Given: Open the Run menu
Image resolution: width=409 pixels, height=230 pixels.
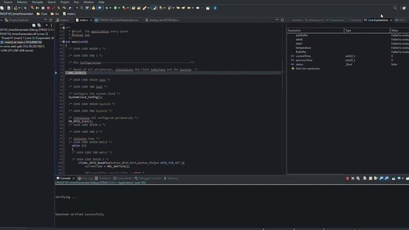Looking at the screenshot, I should 76,2.
